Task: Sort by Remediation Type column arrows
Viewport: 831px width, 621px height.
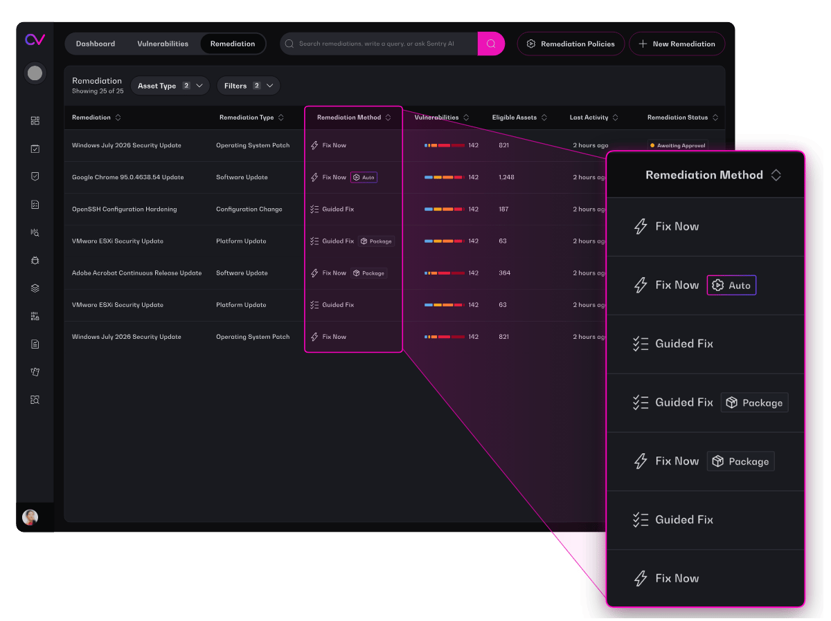Action: click(x=280, y=118)
